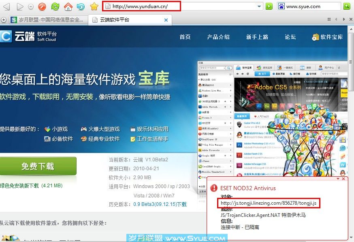
Task: Click the 工作生活帮手 notepad icon
Action: point(133,139)
